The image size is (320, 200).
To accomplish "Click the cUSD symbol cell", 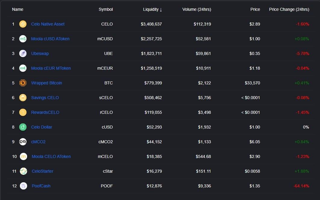I will 107,127.
